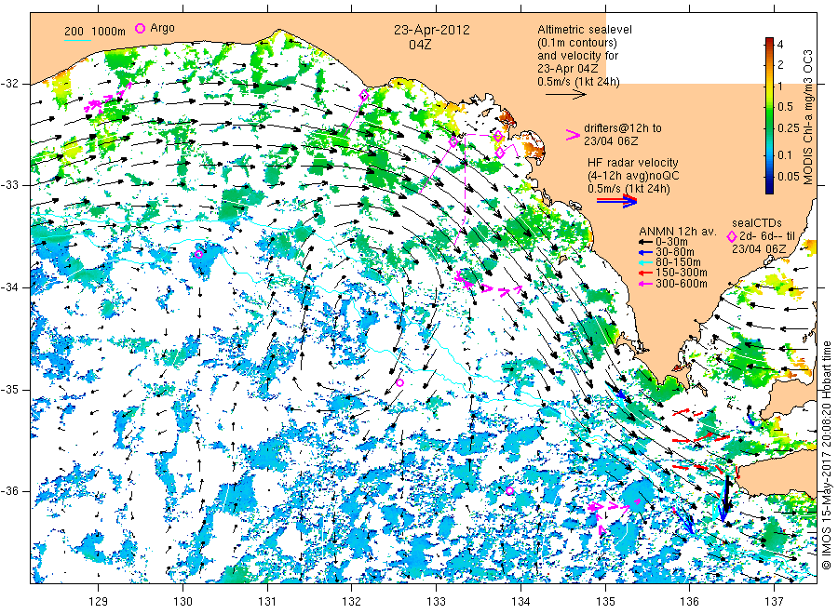Click the Argo float marker near 133.9E 36S

click(509, 490)
